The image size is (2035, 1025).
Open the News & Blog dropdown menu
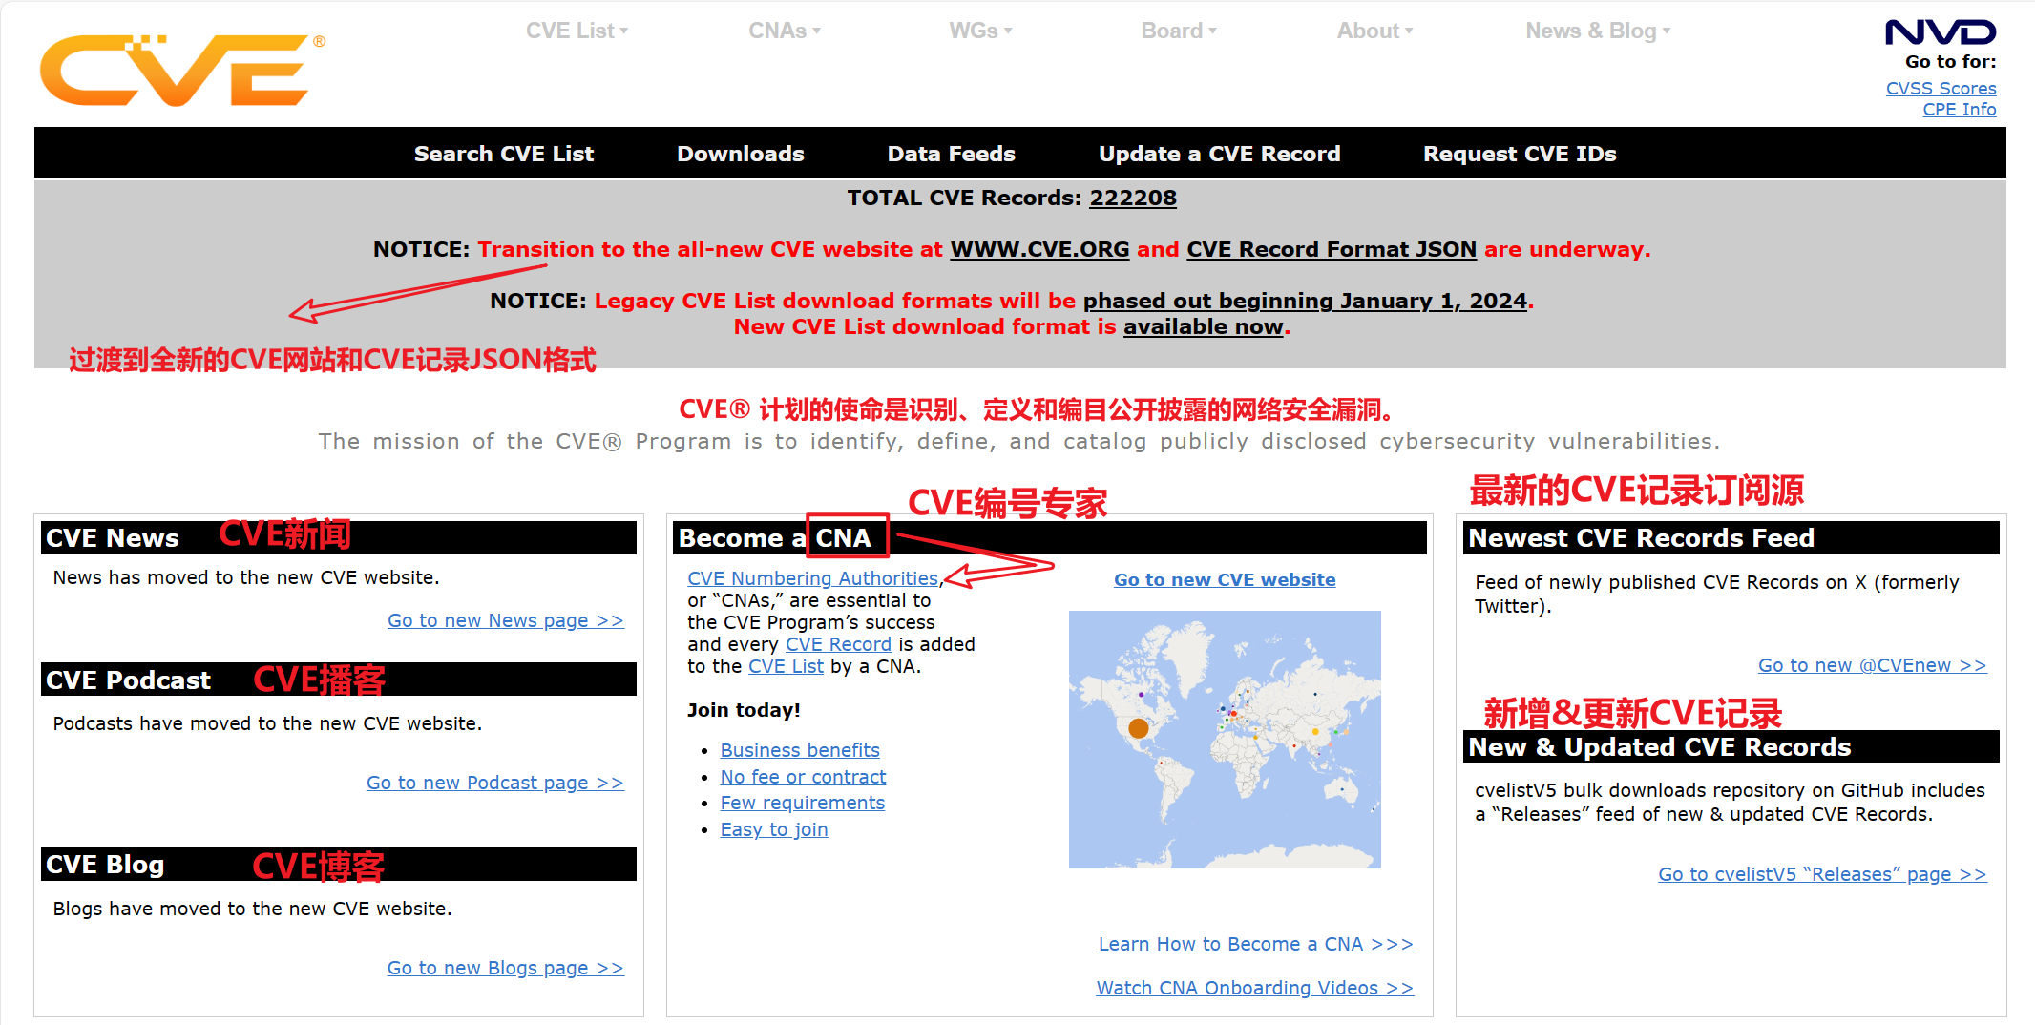point(1597,30)
